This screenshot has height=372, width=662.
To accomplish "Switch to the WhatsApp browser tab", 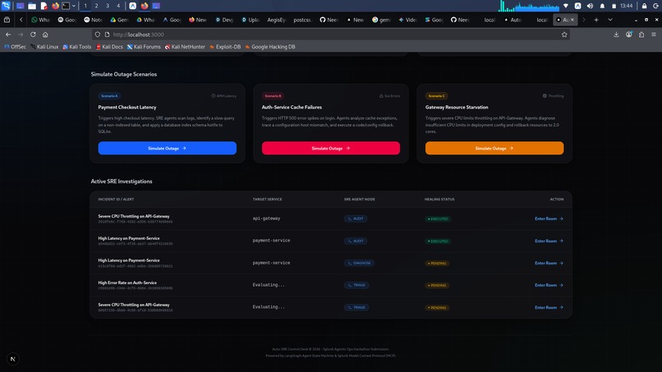I will (40, 20).
